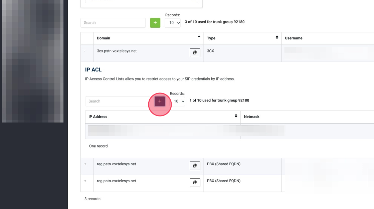Viewport: 374px width, 209px height.
Task: Expand the first reg.pstn.voxtelesys.net row
Action: coord(85,164)
